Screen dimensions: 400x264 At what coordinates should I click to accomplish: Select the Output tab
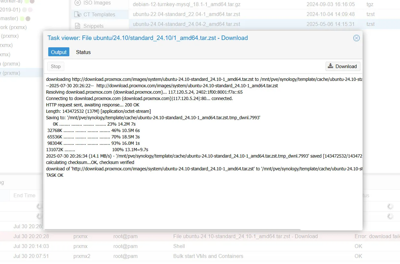point(58,51)
